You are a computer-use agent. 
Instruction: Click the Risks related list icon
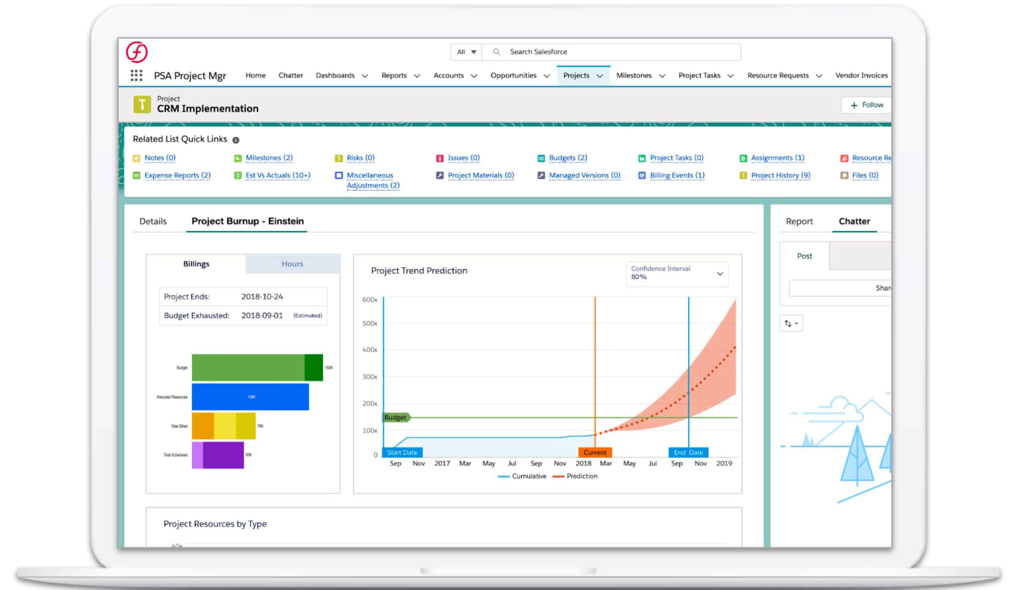(x=339, y=158)
